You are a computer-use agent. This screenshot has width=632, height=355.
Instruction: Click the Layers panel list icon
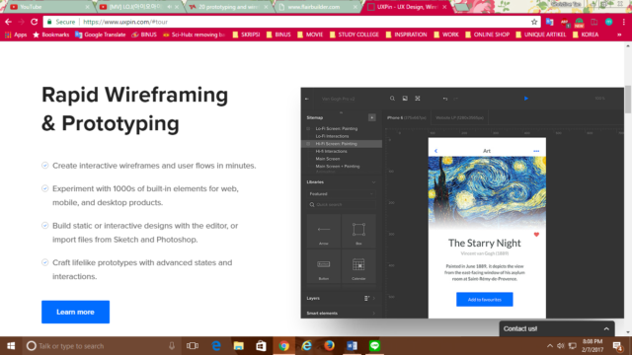(x=366, y=298)
